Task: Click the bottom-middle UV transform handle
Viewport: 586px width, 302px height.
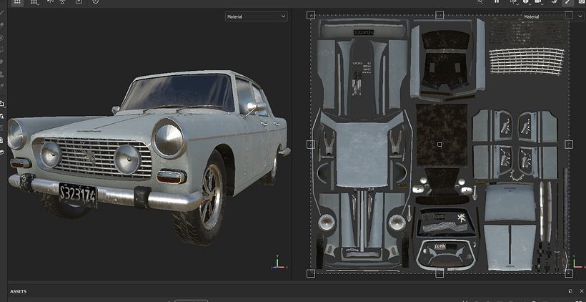Action: click(x=439, y=273)
